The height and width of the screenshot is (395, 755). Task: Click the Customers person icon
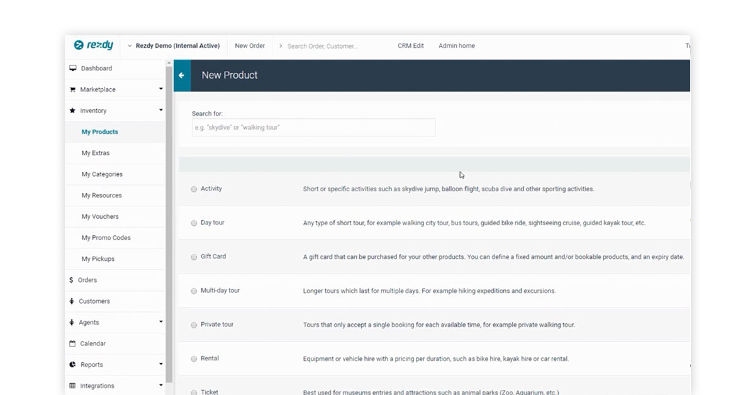[x=72, y=301]
